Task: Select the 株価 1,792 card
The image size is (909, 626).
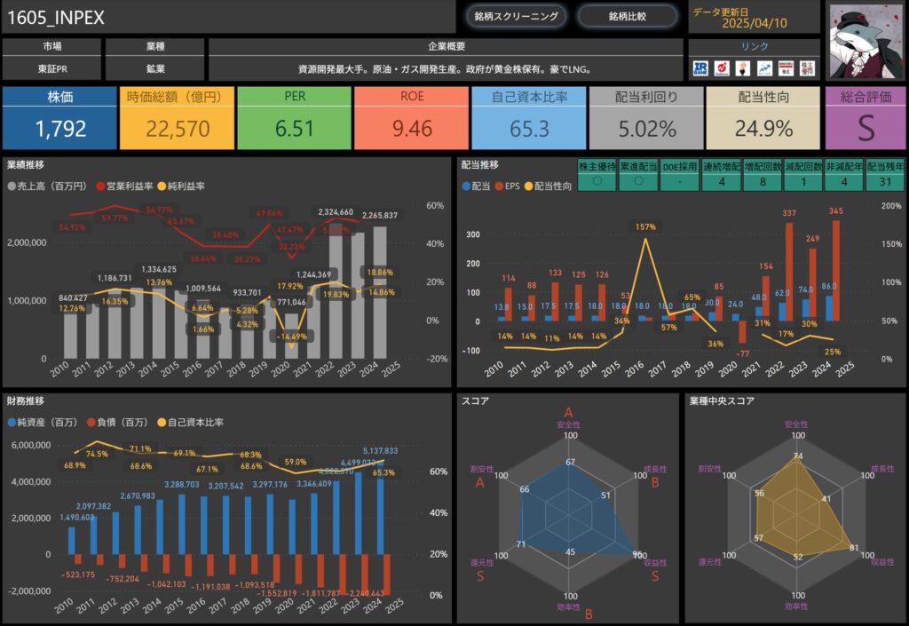Action: coord(59,118)
